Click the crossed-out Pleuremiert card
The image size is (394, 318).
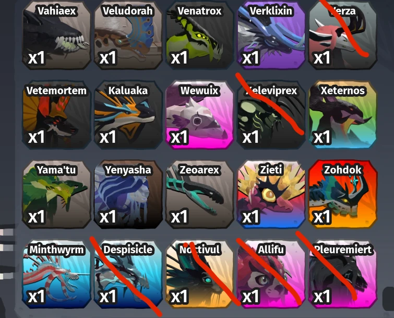(x=343, y=274)
